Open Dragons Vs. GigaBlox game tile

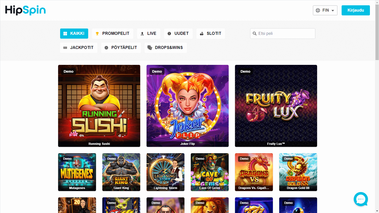click(254, 172)
